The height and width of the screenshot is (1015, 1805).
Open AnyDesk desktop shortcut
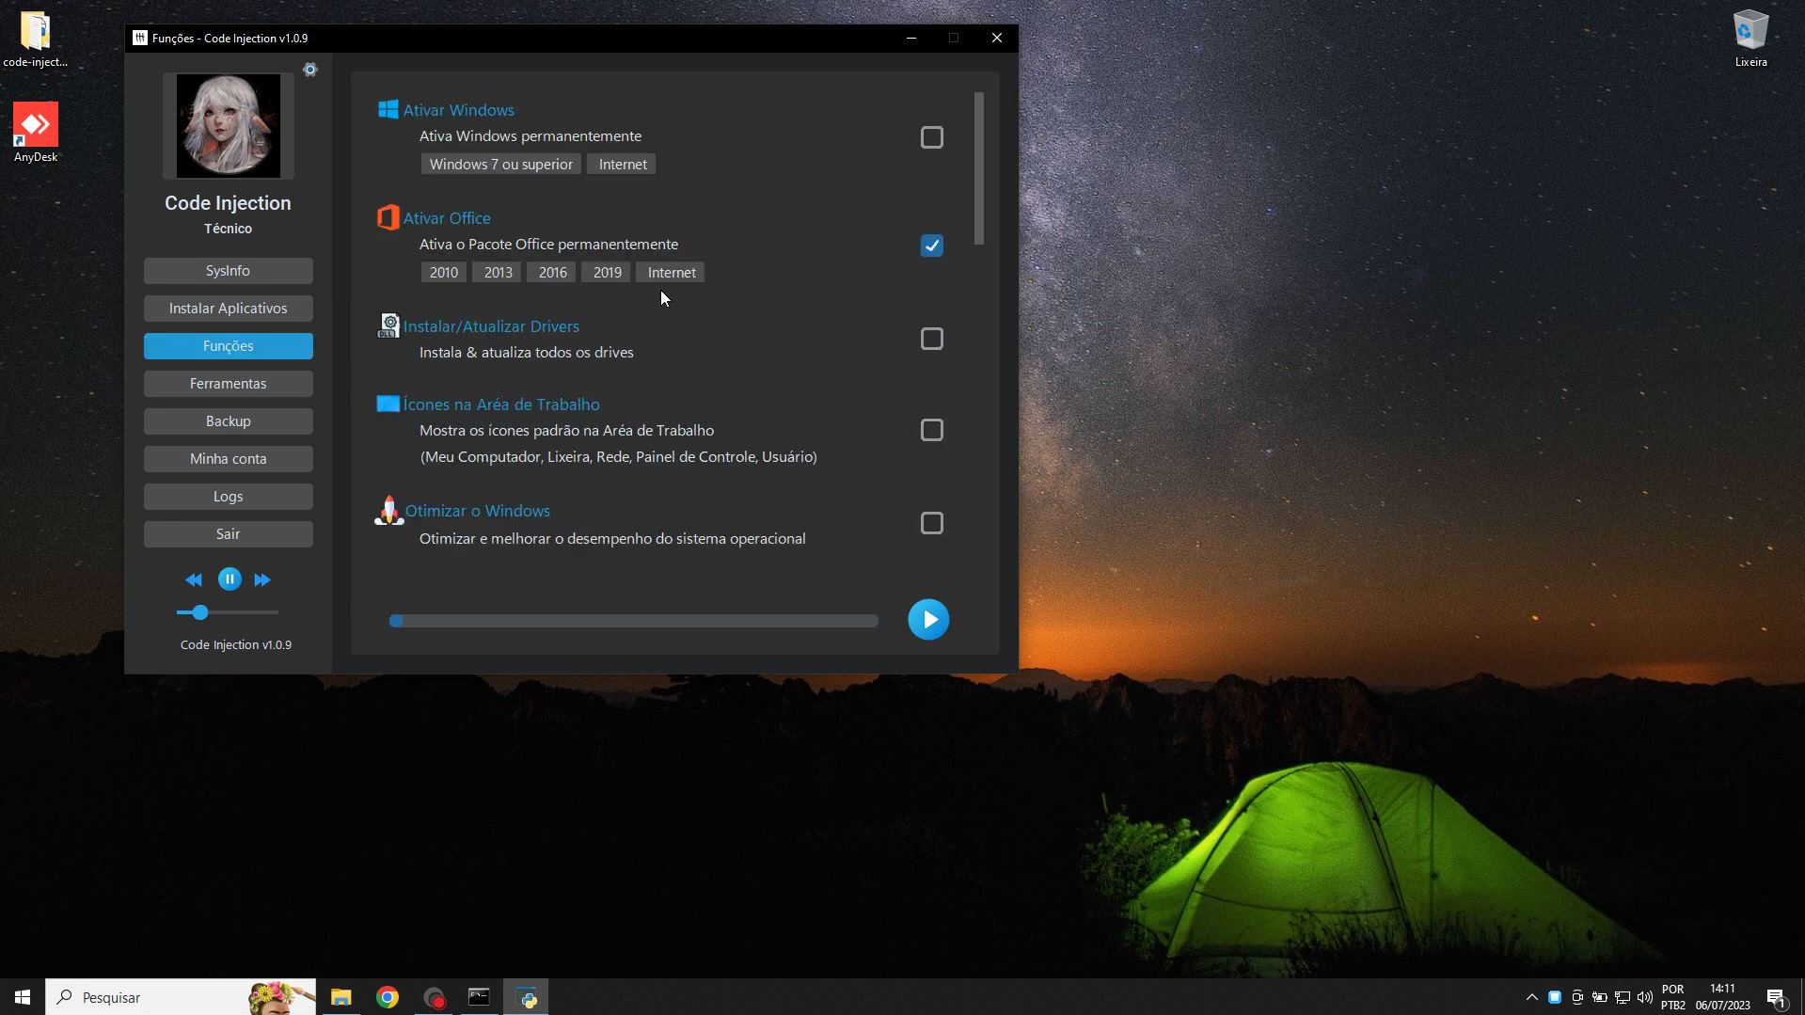point(36,133)
